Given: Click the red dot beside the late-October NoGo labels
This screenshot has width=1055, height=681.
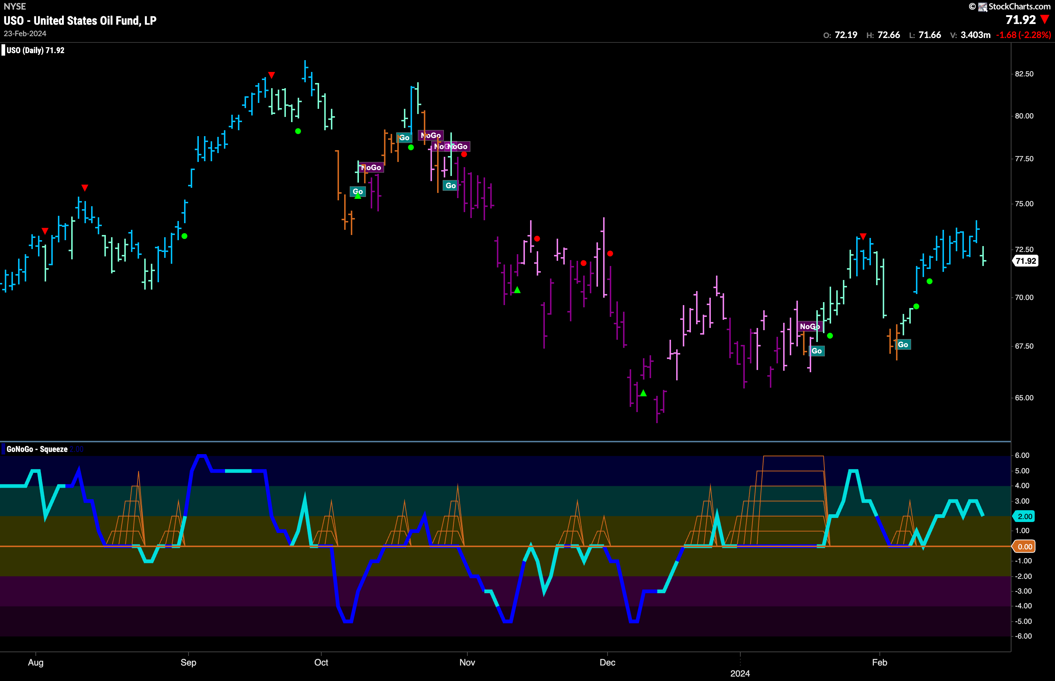Looking at the screenshot, I should point(464,155).
